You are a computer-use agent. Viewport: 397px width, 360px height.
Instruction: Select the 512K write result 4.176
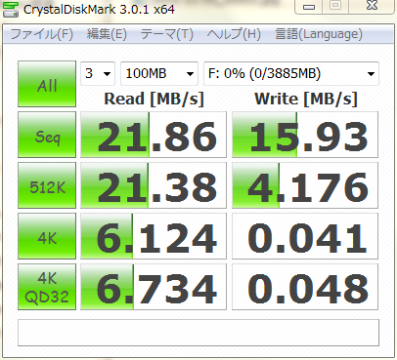(305, 185)
